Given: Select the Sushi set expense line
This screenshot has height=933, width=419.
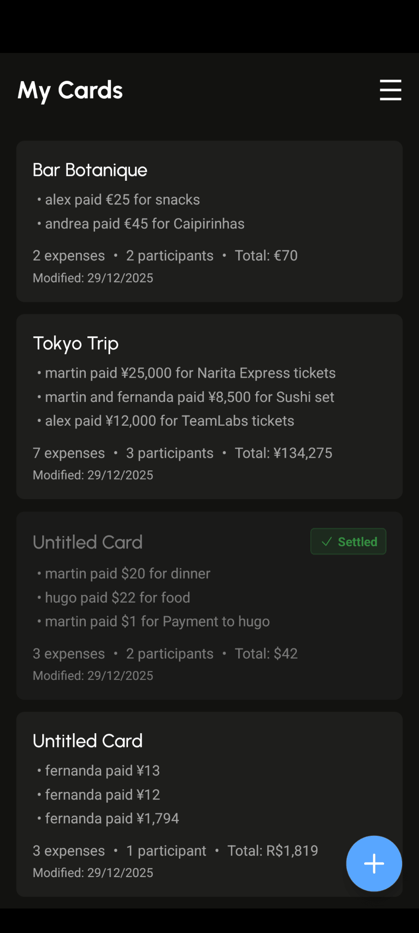Looking at the screenshot, I should 190,397.
